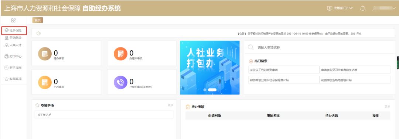Click the 待办天数 column header
The width and height of the screenshot is (399, 139).
click(331, 116)
